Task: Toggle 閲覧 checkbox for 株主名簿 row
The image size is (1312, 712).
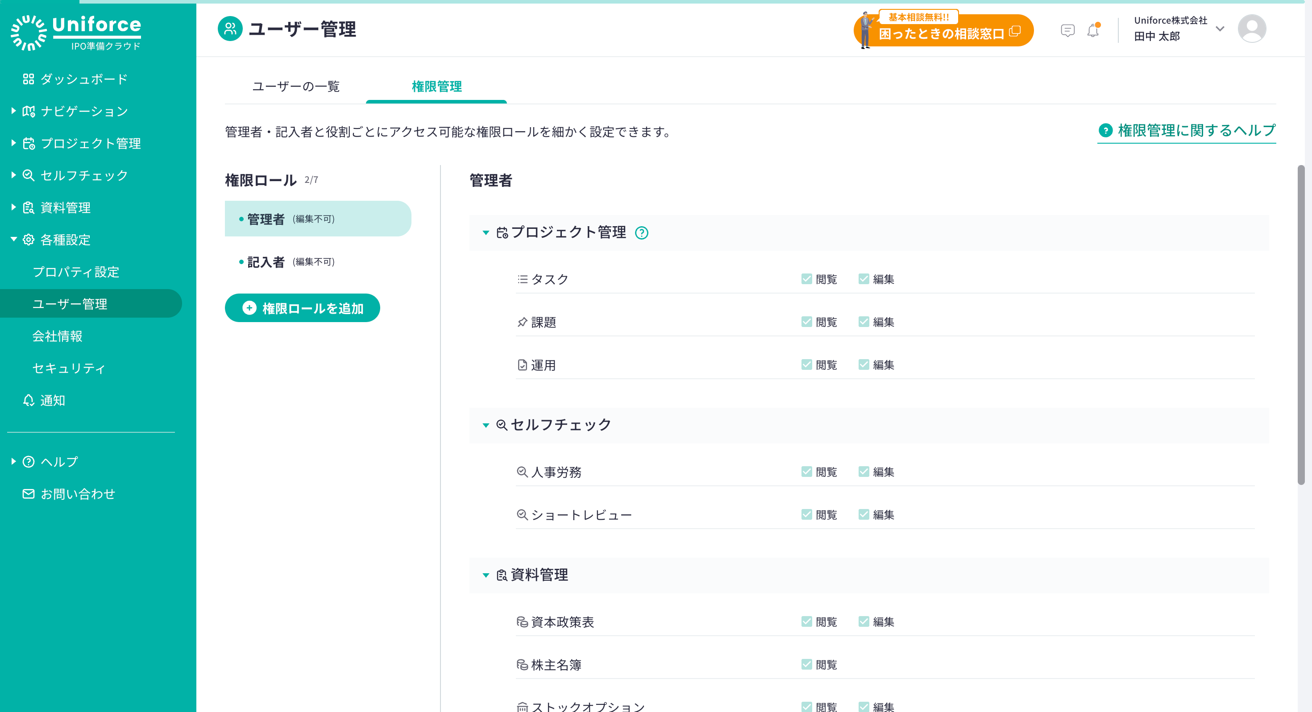Action: [x=806, y=664]
